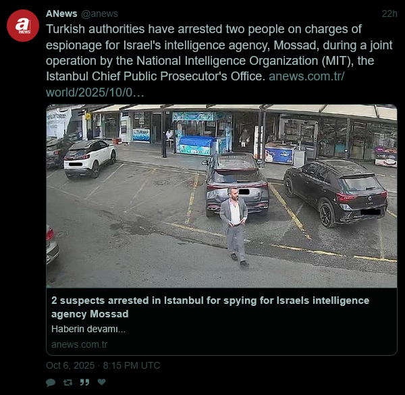
Task: Click the ANews display name
Action: coord(61,14)
